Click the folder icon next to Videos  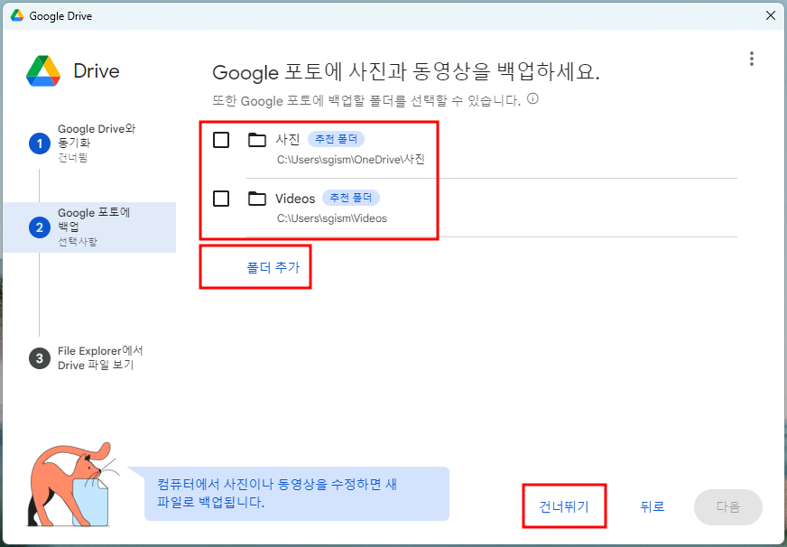pos(257,199)
